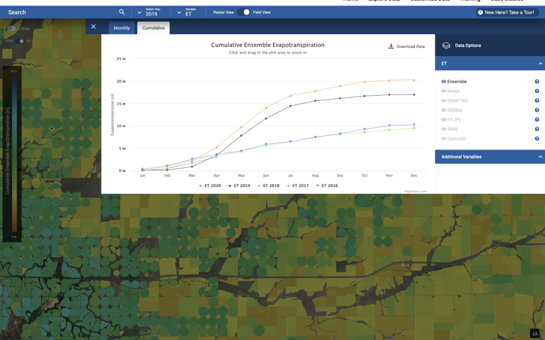Toggle the Cities switch
Screen dimensions: 545x340
12,29
